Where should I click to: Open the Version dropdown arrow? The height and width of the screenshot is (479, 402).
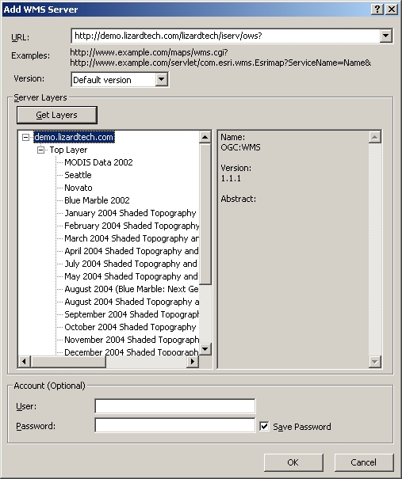[x=161, y=80]
